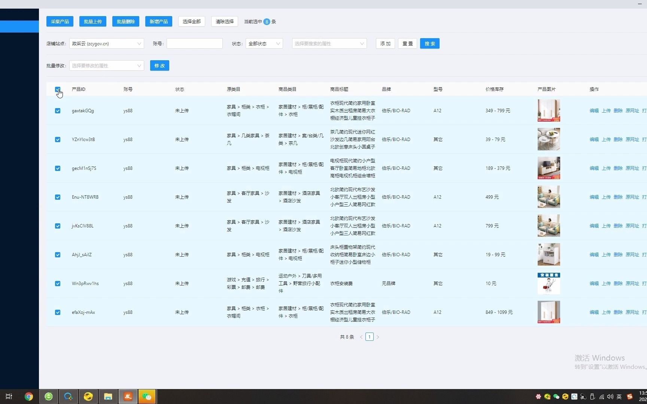Click the WeChat system tray icon
Viewport: 647px width, 404px height.
(x=556, y=397)
